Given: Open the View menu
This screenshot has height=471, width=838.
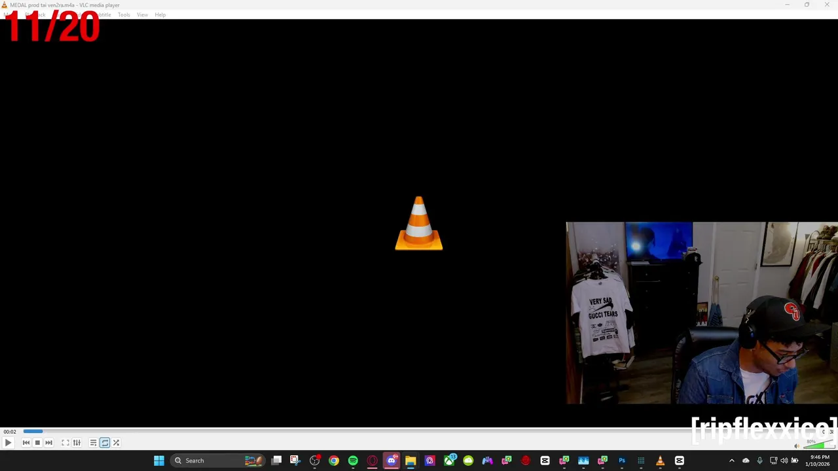Looking at the screenshot, I should point(142,14).
